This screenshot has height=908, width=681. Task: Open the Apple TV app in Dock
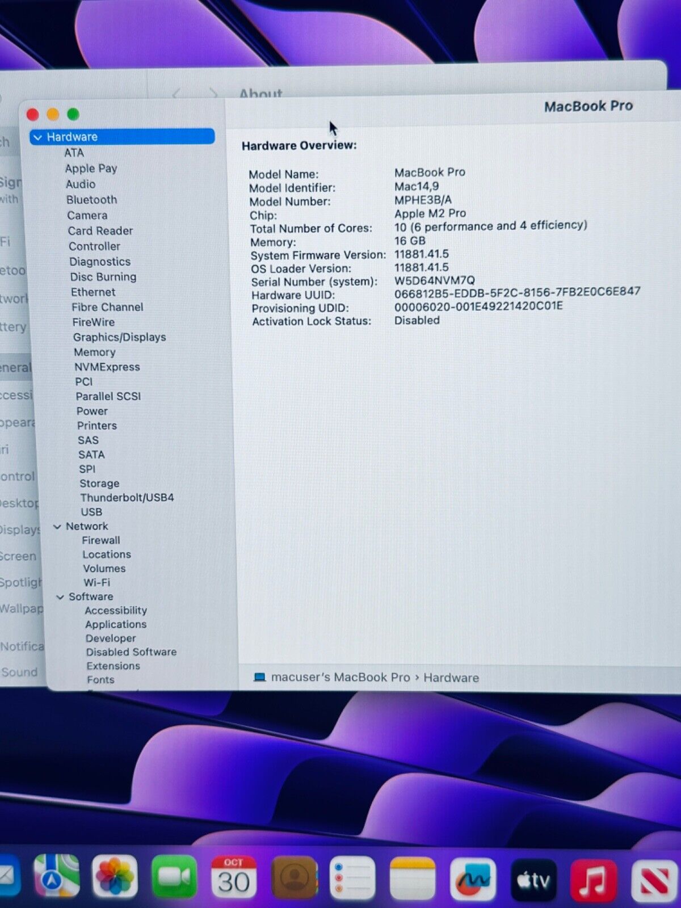533,880
